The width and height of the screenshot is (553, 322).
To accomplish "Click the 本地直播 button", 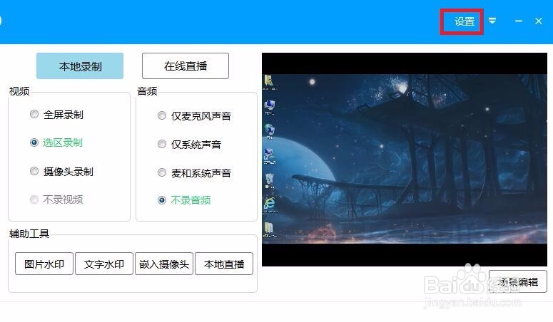I will (x=224, y=264).
